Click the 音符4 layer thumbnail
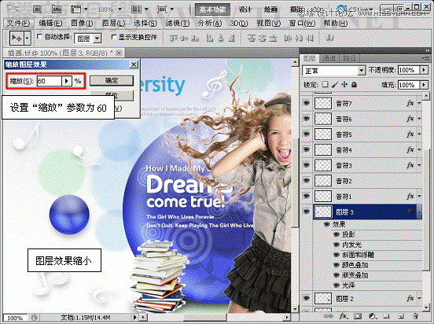The height and width of the screenshot is (324, 434). 323,150
